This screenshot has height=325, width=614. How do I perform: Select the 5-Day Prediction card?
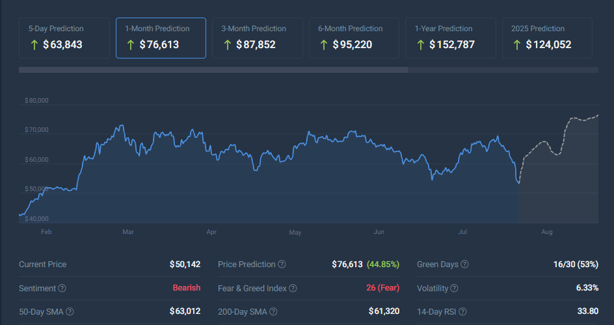pos(64,38)
